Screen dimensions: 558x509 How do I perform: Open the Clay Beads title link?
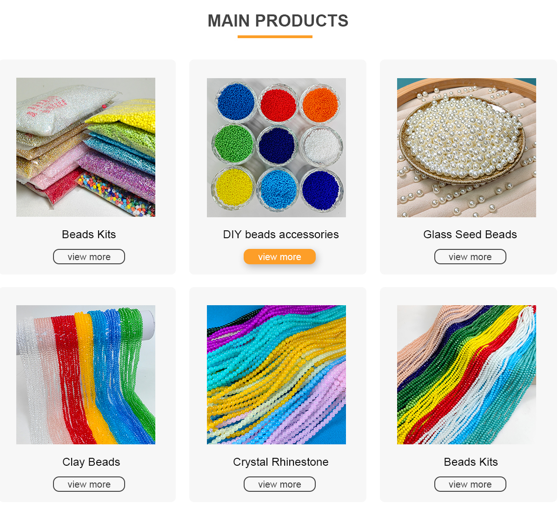(x=91, y=462)
